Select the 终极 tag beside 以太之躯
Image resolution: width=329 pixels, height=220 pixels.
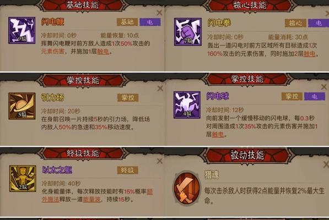(x=127, y=170)
